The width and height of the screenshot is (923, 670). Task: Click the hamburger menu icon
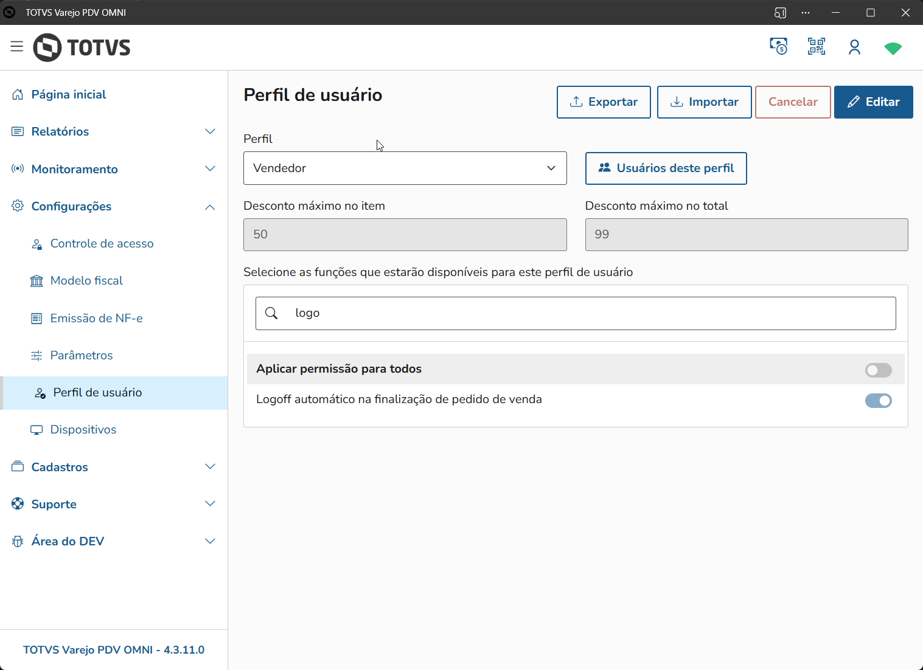click(x=16, y=47)
